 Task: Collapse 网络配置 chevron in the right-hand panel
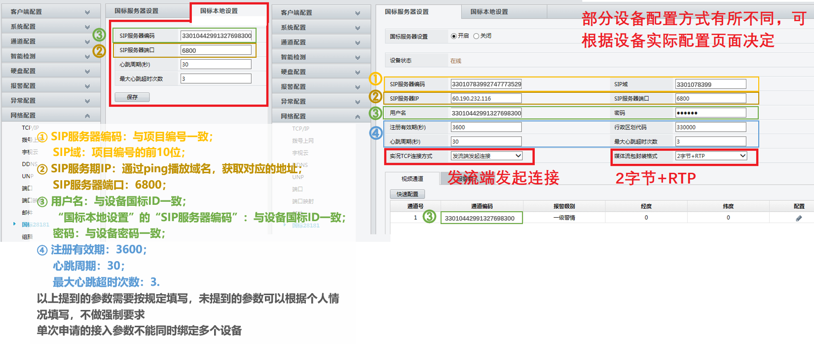[x=358, y=116]
